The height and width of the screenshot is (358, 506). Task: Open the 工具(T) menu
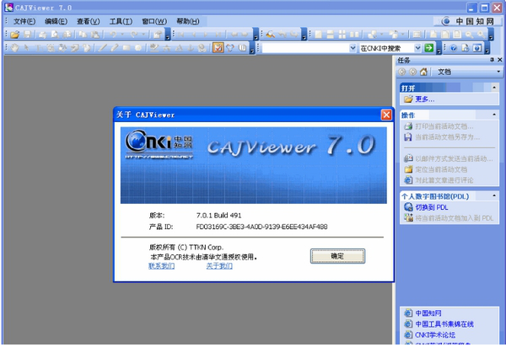pyautogui.click(x=121, y=22)
